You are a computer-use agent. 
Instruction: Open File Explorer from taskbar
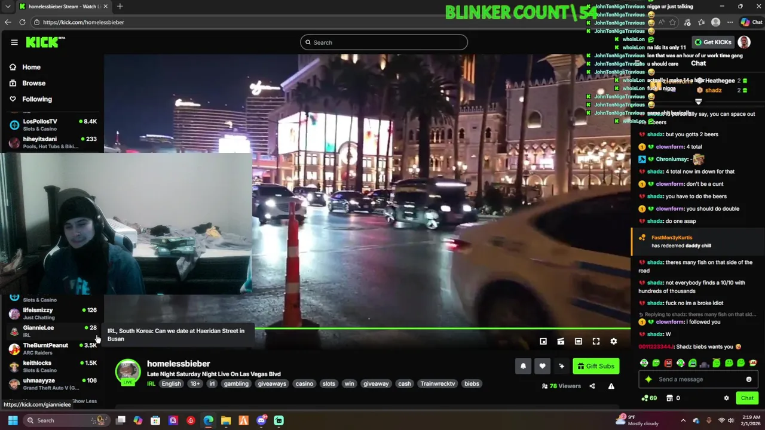pyautogui.click(x=226, y=420)
